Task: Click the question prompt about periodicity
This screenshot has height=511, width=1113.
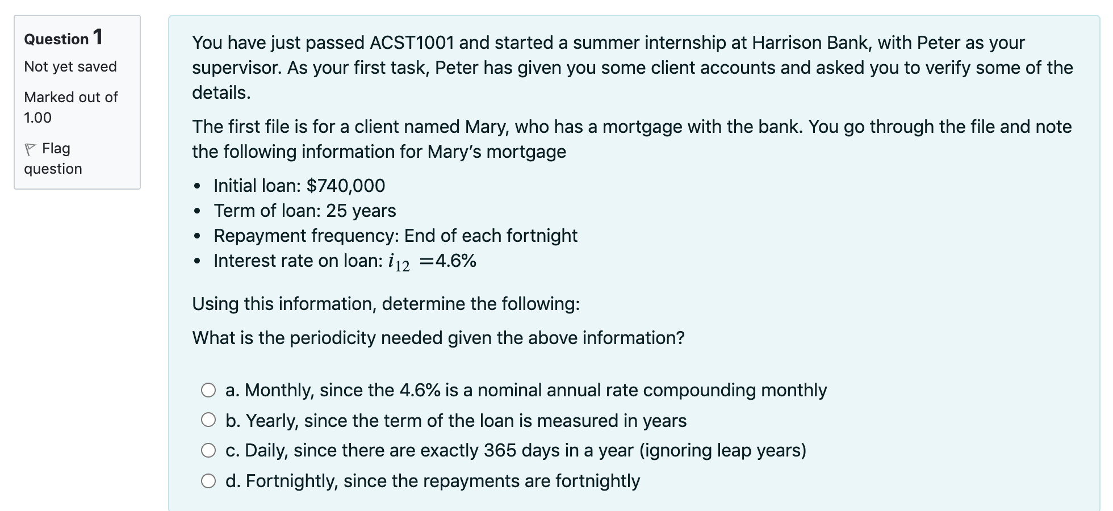Action: pyautogui.click(x=438, y=337)
